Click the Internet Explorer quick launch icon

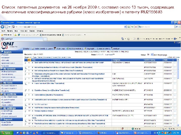point(31,133)
